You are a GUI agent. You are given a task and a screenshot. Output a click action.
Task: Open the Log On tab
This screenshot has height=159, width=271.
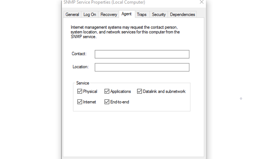pos(90,14)
